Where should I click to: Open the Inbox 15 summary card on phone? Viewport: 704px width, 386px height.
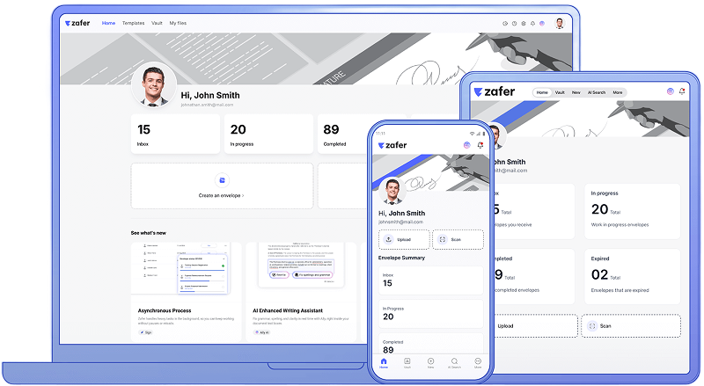(430, 280)
